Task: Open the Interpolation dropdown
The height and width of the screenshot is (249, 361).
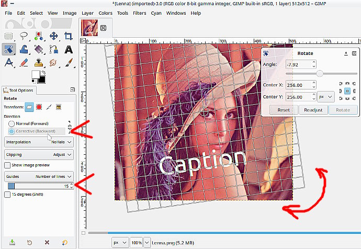Action: (x=39, y=142)
